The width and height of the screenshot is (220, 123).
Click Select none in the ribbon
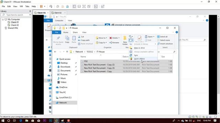click(x=164, y=40)
